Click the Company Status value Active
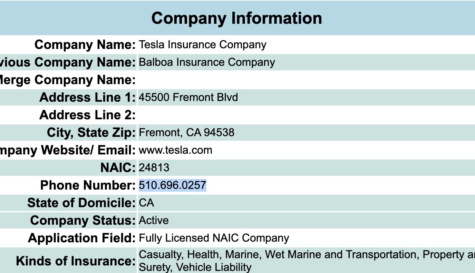 click(154, 221)
